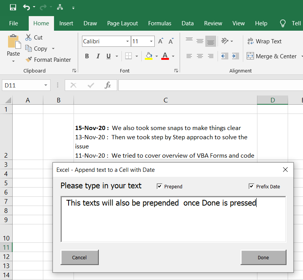Apply red font color
This screenshot has width=303, height=280.
(165, 56)
